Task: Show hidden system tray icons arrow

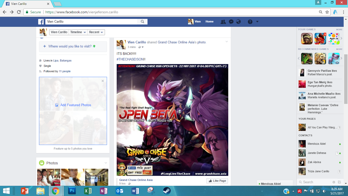Action: coord(293,191)
